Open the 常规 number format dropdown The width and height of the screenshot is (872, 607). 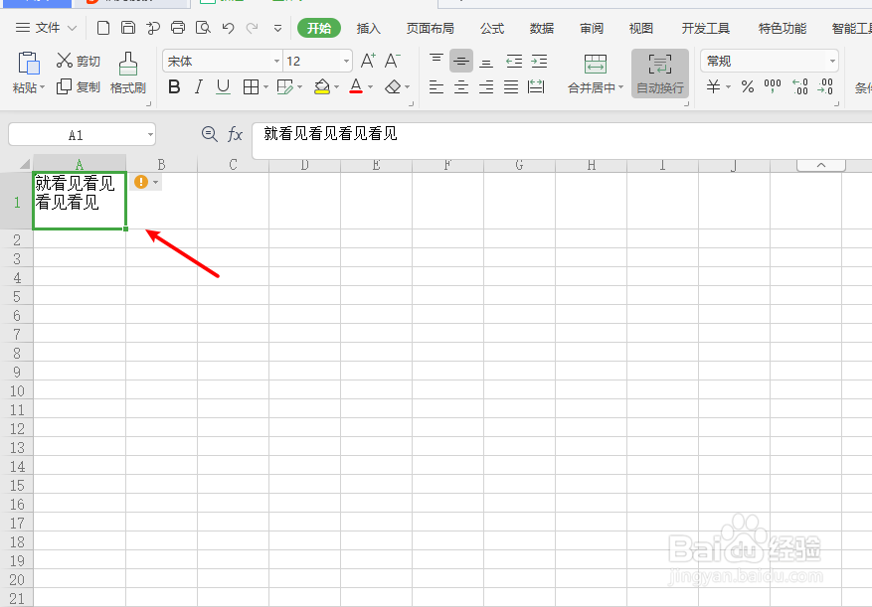coord(830,61)
